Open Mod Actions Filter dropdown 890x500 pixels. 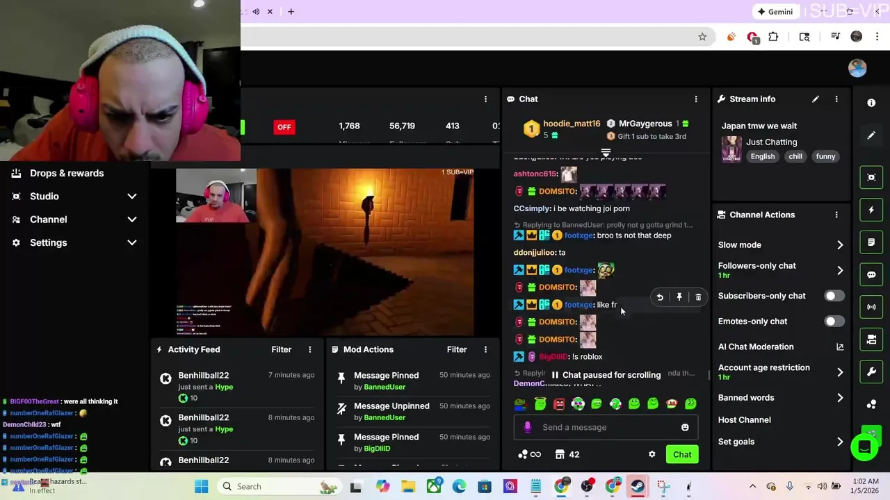click(457, 349)
